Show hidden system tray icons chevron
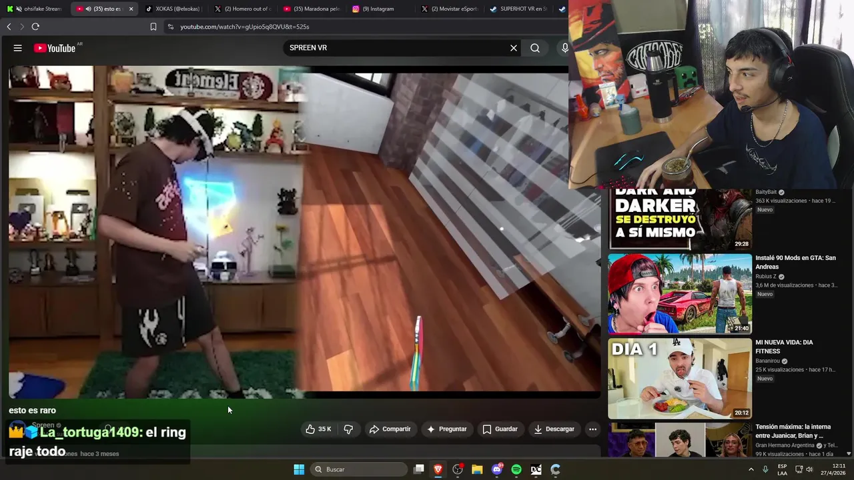854x480 pixels. (x=751, y=469)
